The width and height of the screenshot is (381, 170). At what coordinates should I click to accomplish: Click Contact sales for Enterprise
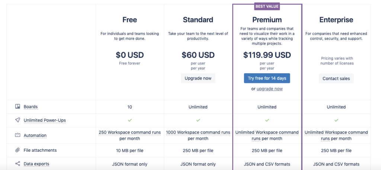tap(336, 78)
